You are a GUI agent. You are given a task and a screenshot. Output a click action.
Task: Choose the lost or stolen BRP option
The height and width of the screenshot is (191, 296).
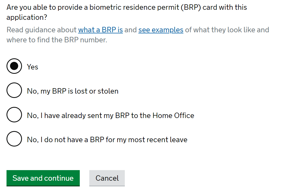(14, 90)
